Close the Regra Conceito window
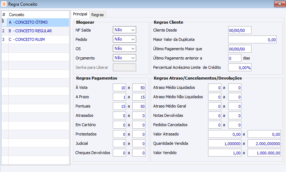 click(x=277, y=4)
